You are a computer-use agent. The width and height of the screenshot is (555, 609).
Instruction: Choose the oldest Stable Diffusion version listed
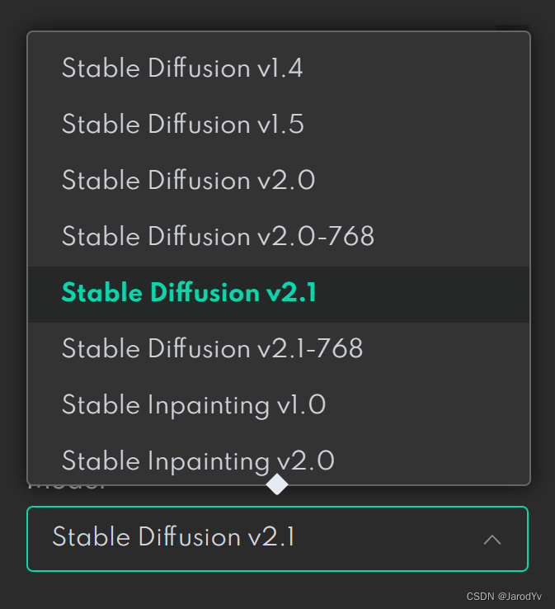pyautogui.click(x=182, y=68)
